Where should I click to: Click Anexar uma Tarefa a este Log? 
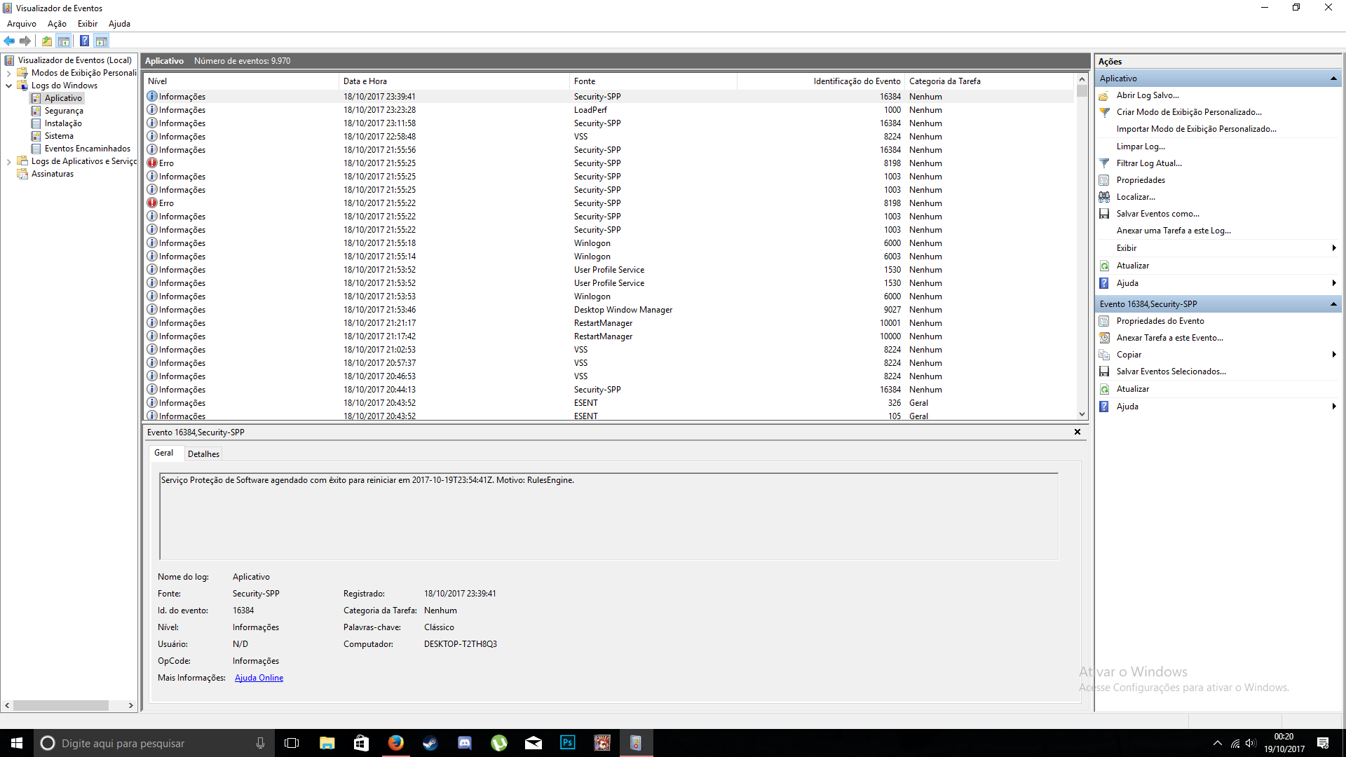(1174, 231)
